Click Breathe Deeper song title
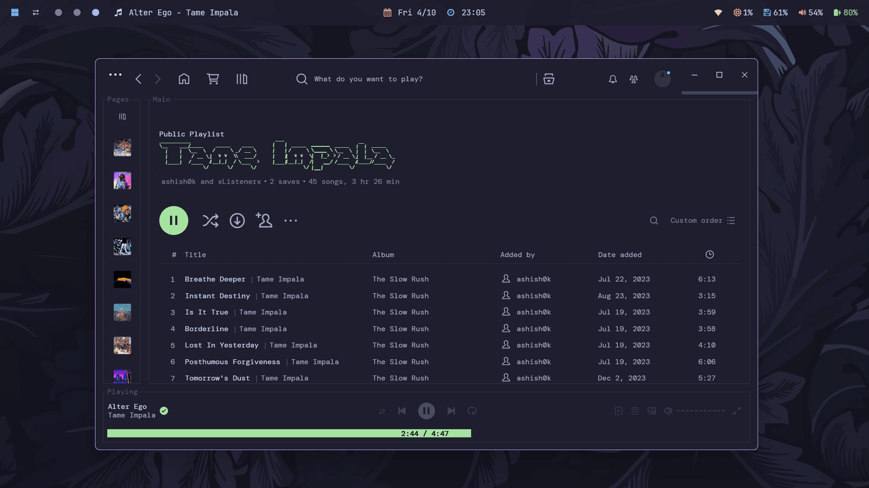 215,279
